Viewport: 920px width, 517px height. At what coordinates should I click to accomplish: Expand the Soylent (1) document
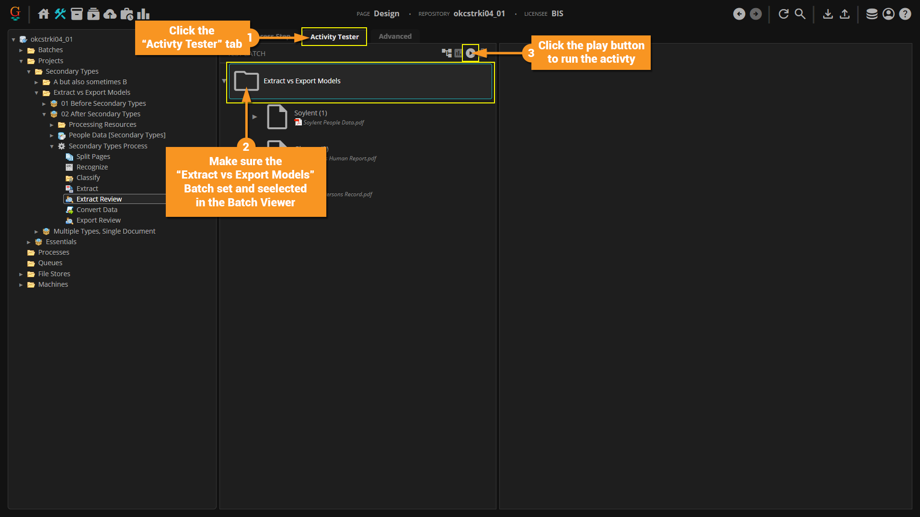(254, 117)
